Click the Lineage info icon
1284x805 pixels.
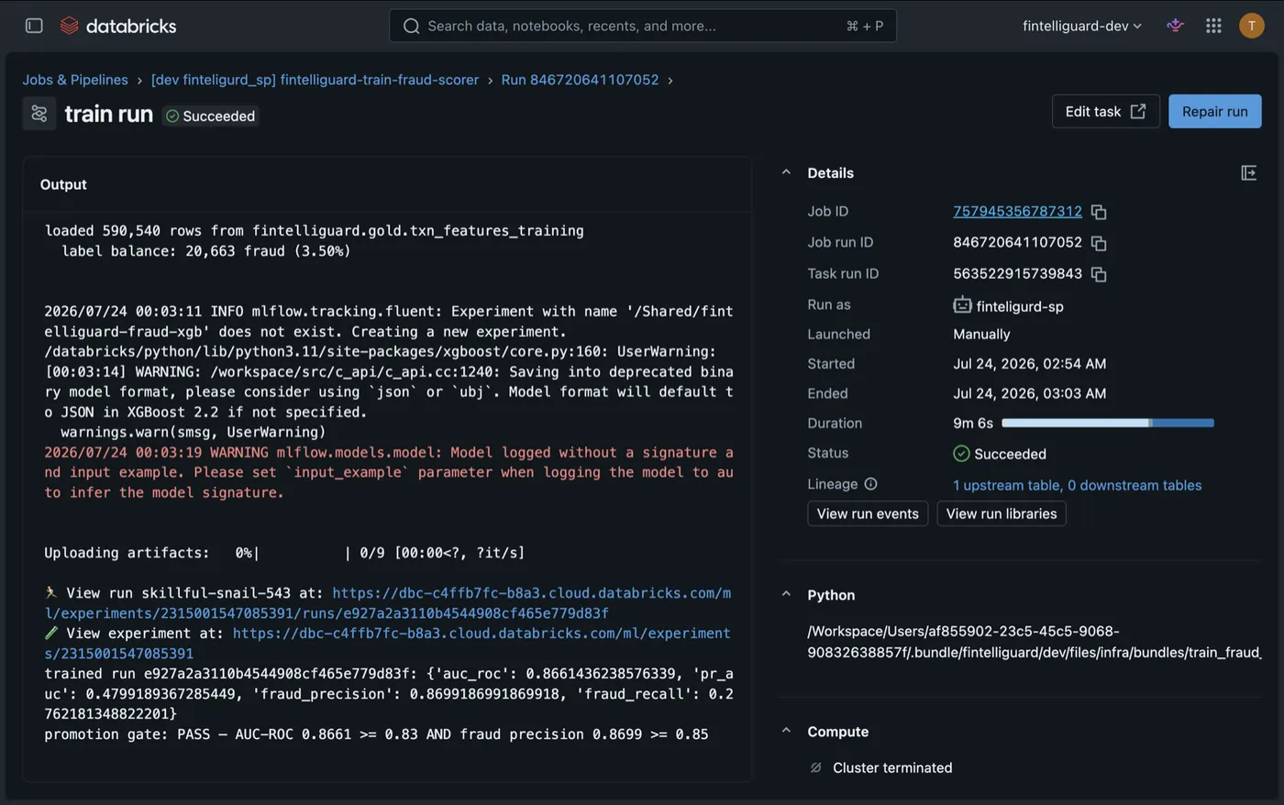tap(870, 484)
